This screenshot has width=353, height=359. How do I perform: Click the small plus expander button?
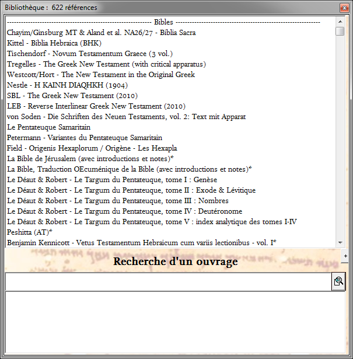point(345,256)
